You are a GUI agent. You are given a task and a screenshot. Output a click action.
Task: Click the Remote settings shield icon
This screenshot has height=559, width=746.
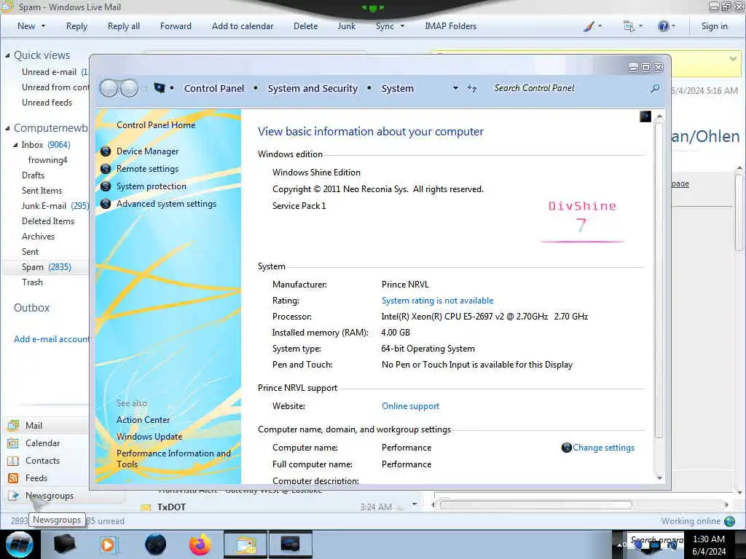[106, 169]
